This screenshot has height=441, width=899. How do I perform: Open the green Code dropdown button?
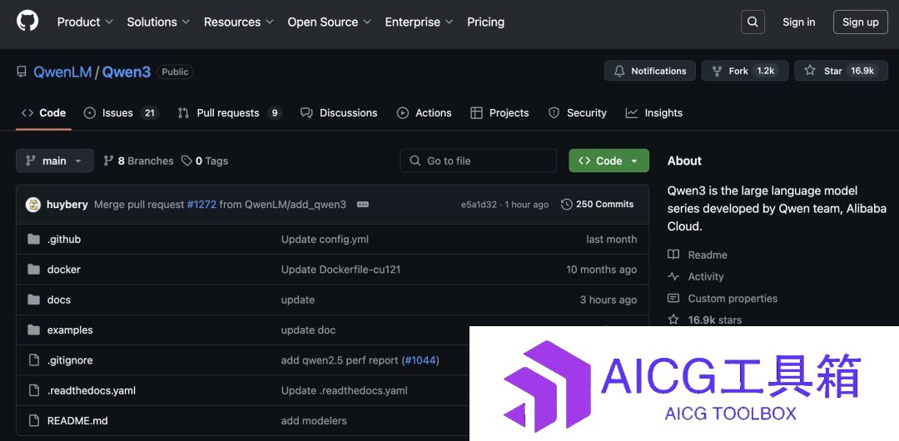coord(608,161)
